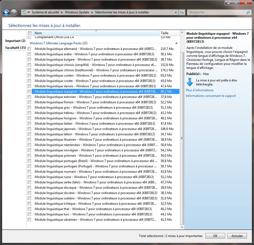Grab the vertical scrollbar thumb of the list

pyautogui.click(x=182, y=138)
